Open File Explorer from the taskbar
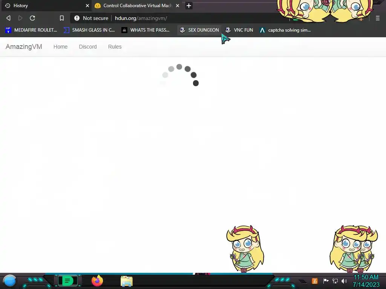Viewport: 386px width, 289px height. 127,281
